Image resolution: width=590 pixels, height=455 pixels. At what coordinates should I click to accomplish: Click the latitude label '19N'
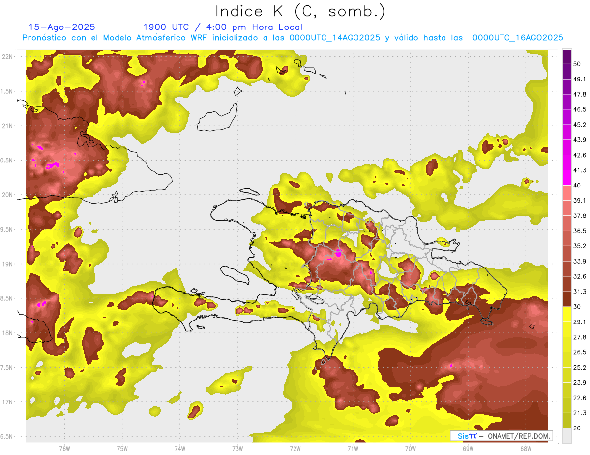coord(8,264)
